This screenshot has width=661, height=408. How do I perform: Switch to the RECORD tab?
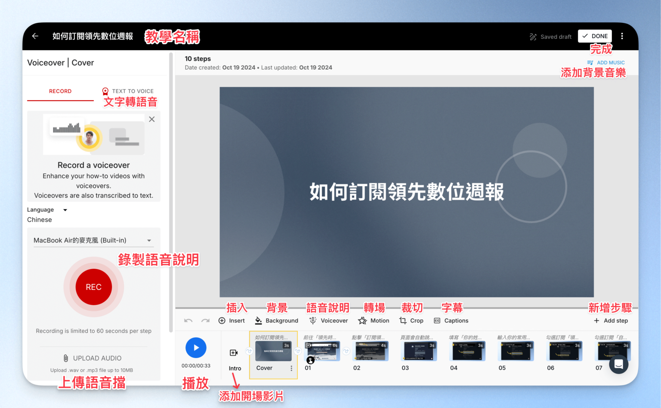point(60,91)
